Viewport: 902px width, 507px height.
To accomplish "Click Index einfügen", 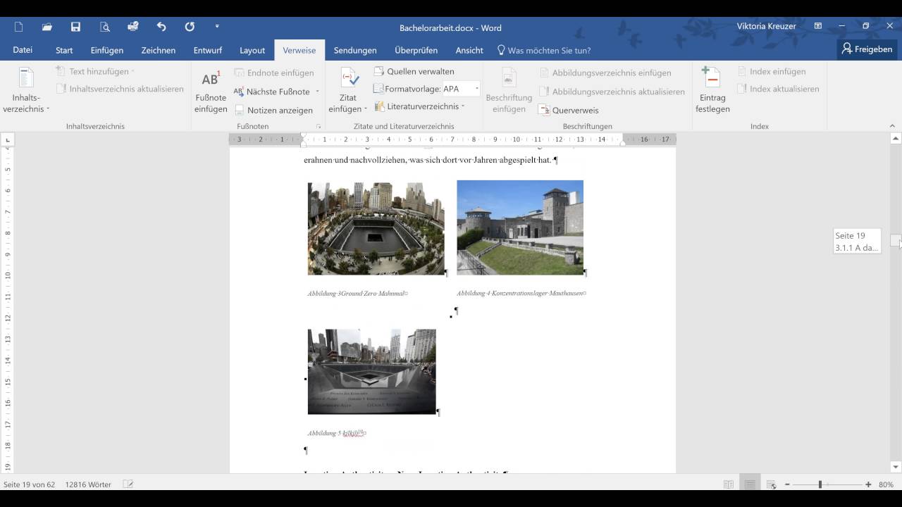I will [x=772, y=71].
